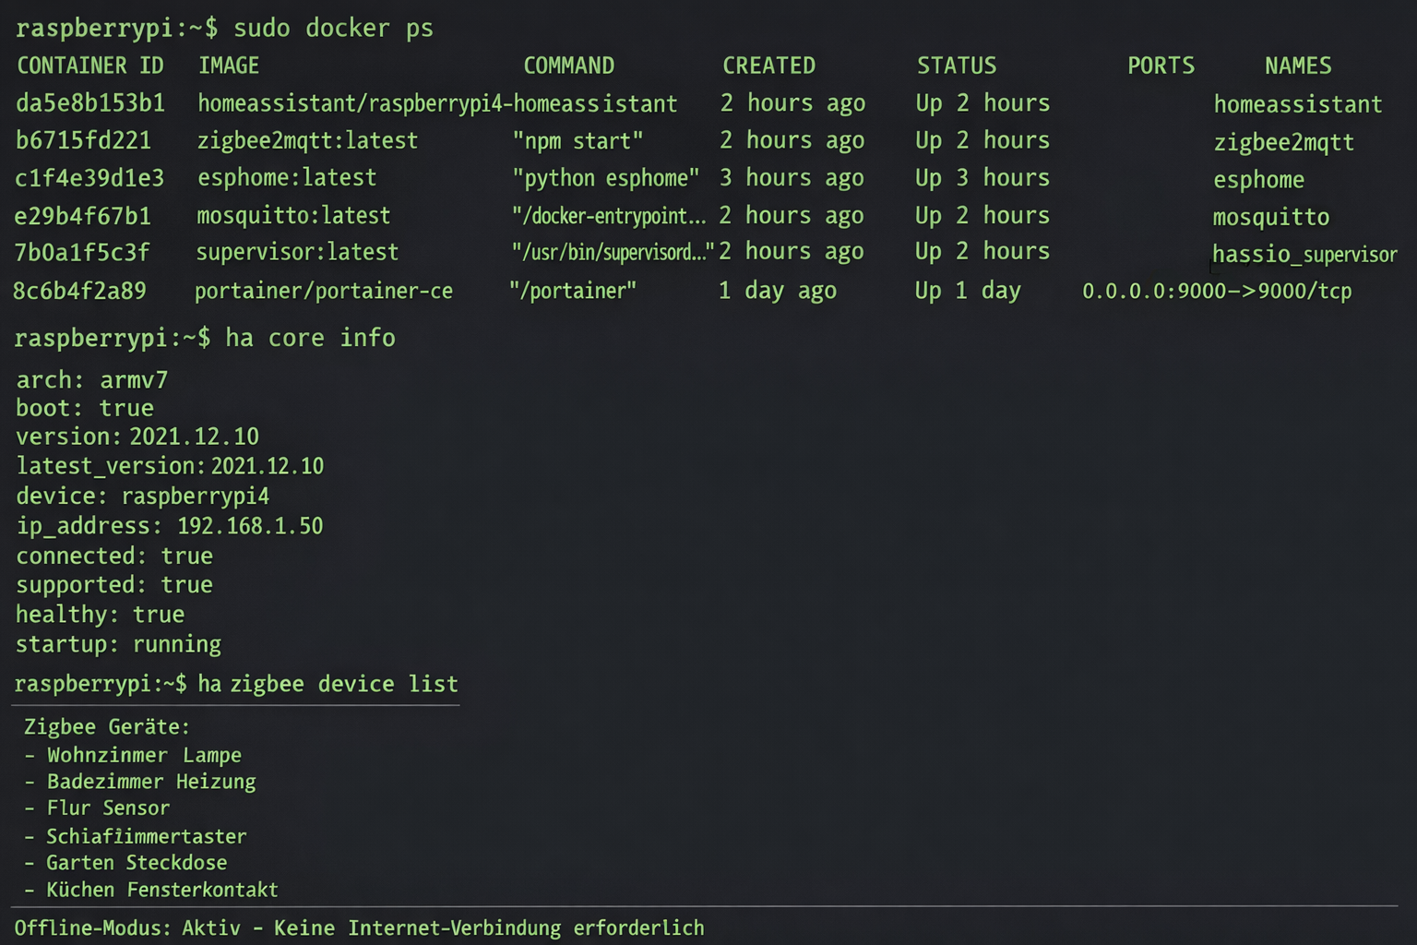Select the IMAGE column header
This screenshot has height=945, width=1417.
pos(229,66)
